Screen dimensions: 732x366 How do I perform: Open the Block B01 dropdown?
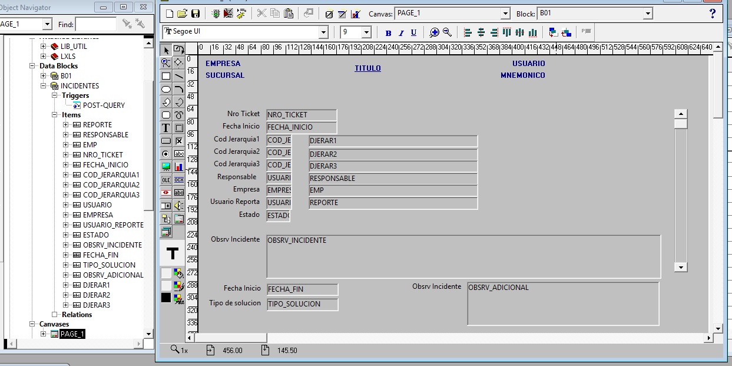(648, 14)
